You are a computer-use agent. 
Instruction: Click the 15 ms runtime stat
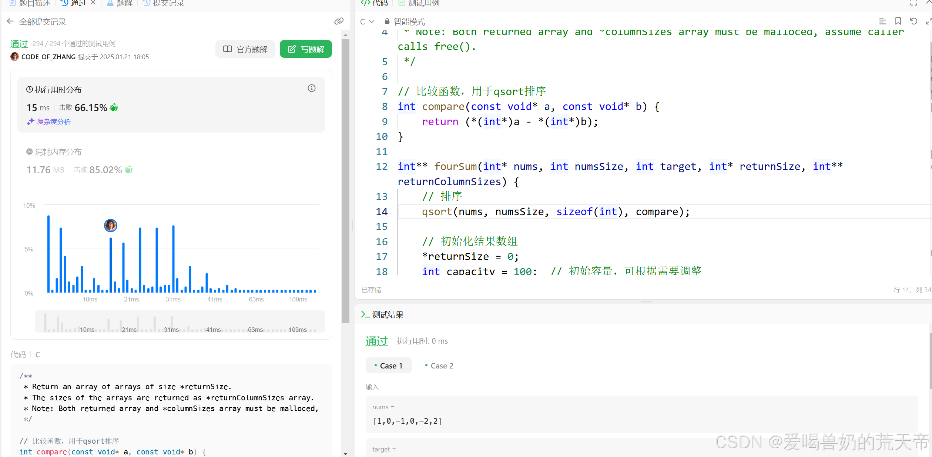(38, 107)
